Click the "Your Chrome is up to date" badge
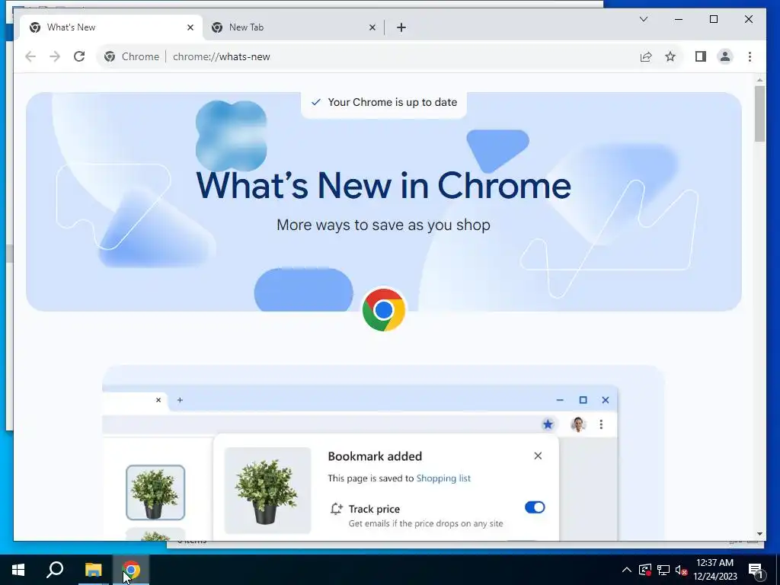Screen dimensions: 780x585 [384, 103]
